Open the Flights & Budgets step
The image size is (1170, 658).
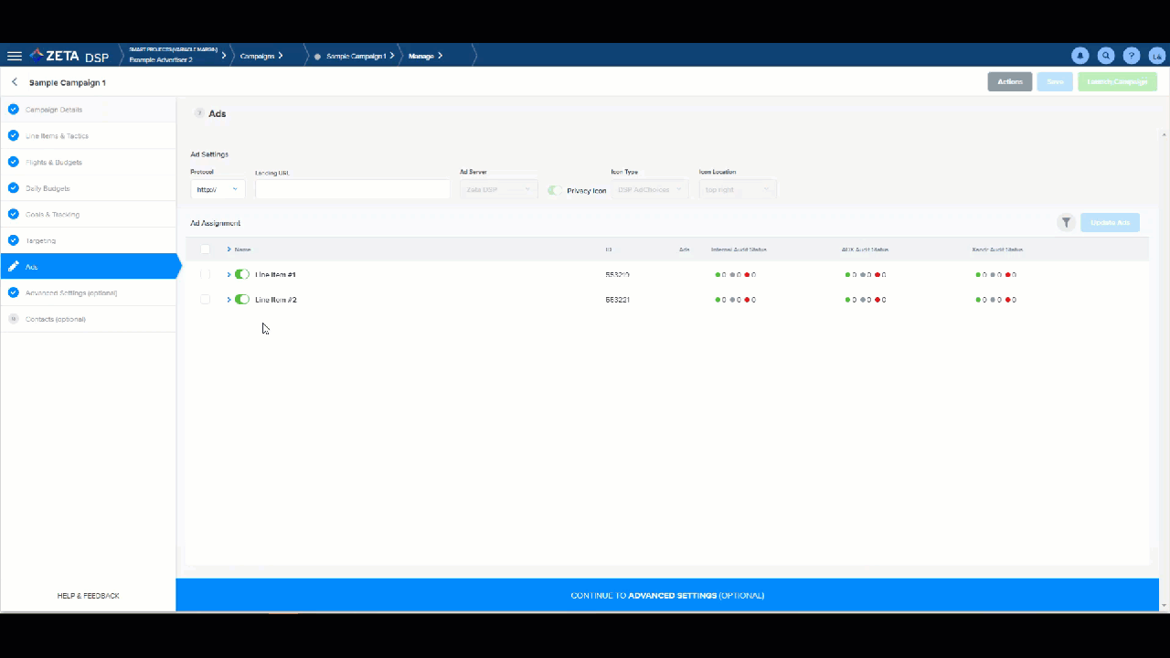point(54,163)
